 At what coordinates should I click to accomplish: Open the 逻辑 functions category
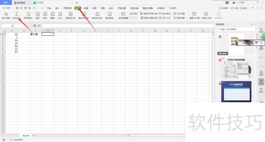click(53, 16)
